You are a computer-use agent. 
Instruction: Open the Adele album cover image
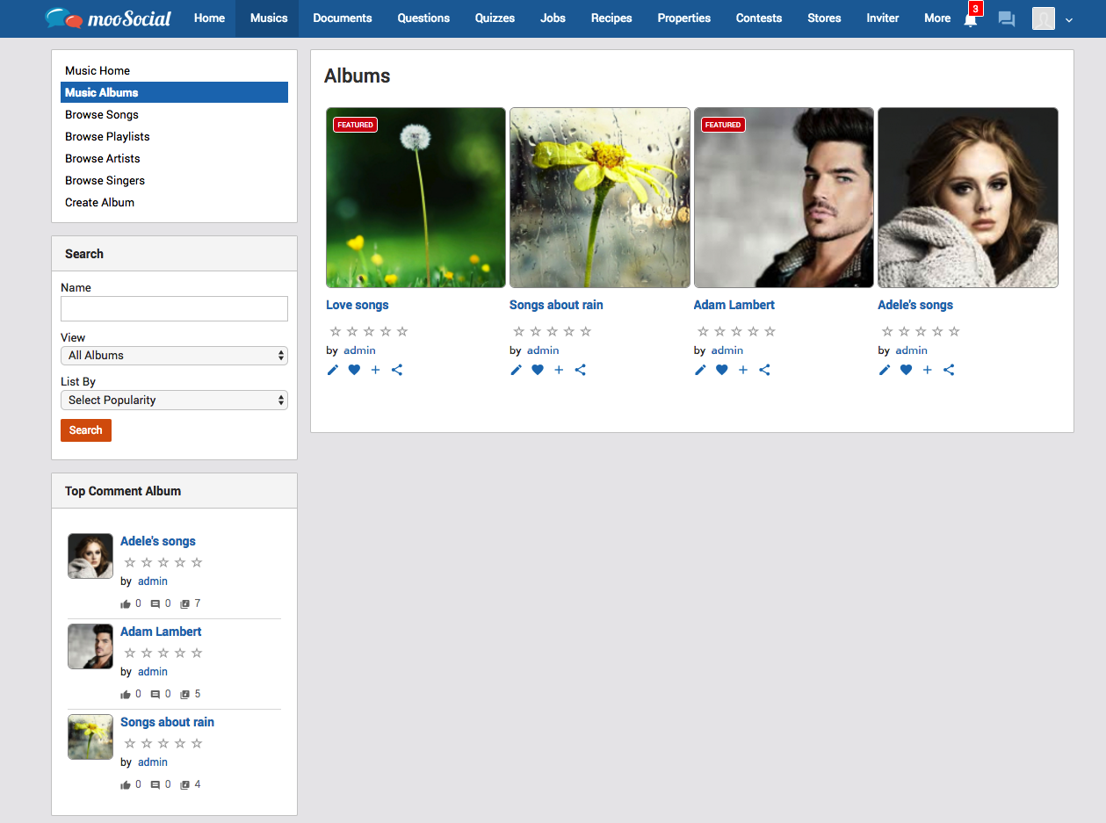click(x=968, y=198)
